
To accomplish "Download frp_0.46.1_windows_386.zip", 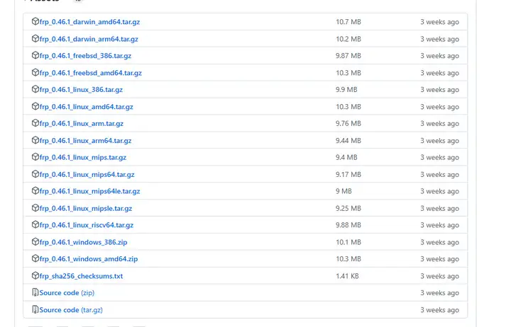I will click(x=84, y=243).
